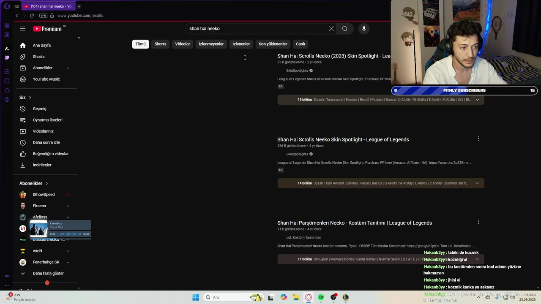Select the Canlı filter chip

tap(301, 44)
